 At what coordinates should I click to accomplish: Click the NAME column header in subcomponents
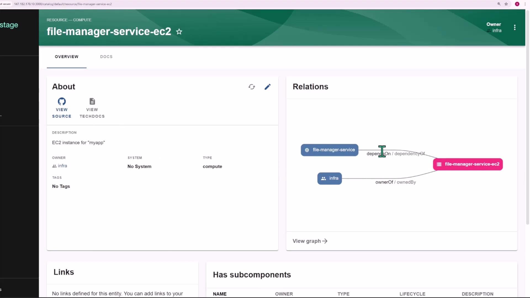[x=220, y=294]
